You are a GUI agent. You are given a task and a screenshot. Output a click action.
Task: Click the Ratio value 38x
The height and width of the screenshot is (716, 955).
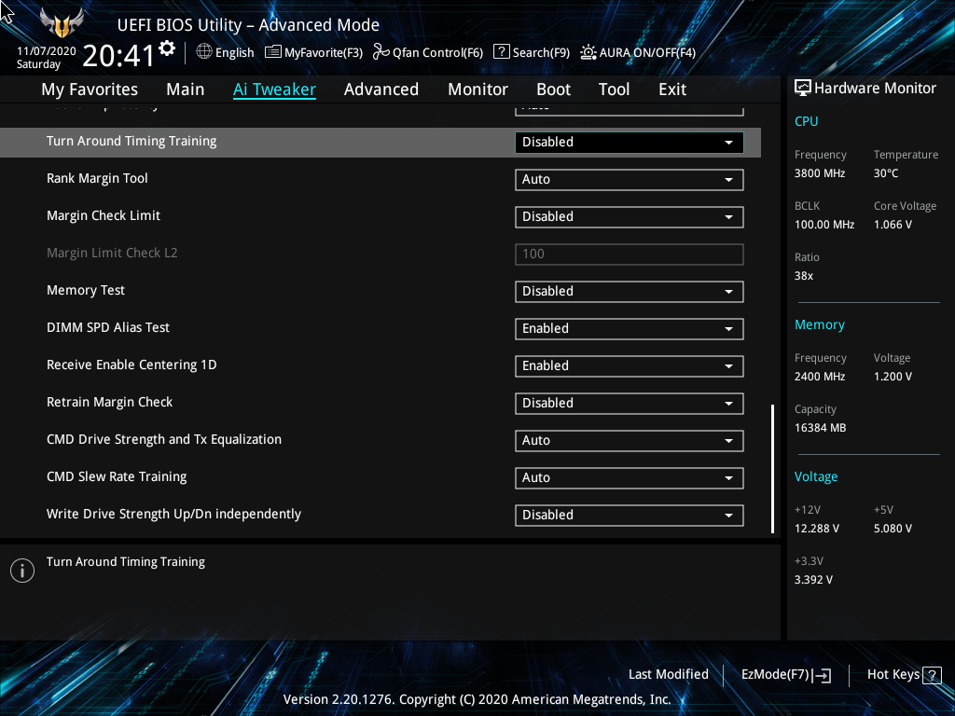coord(804,276)
